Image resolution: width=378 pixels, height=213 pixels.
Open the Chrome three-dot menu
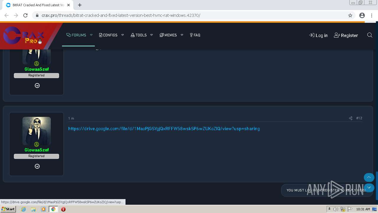[x=372, y=15]
